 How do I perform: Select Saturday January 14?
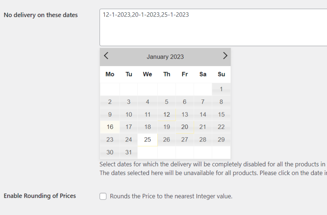click(203, 115)
